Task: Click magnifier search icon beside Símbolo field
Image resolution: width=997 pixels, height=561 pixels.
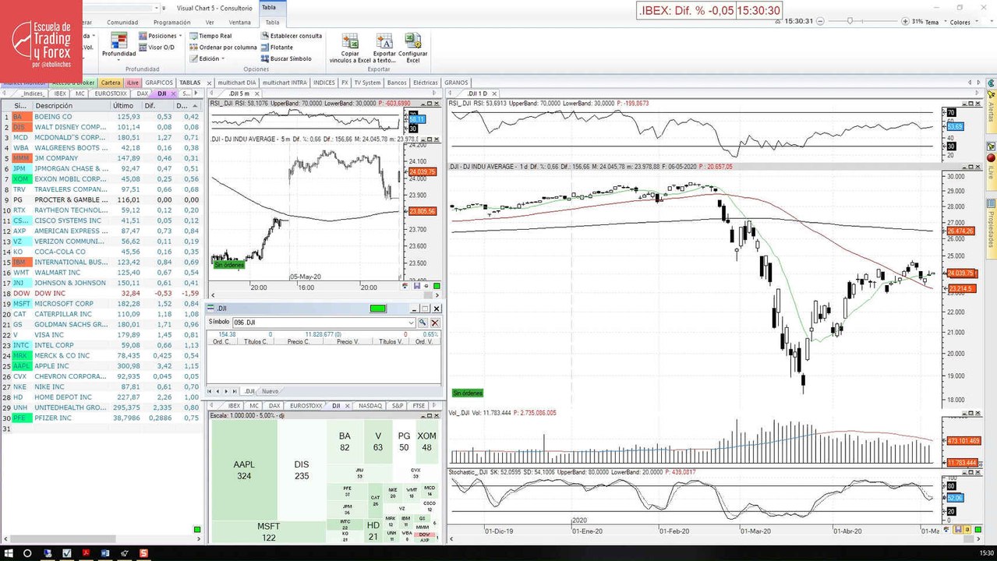Action: [x=422, y=322]
